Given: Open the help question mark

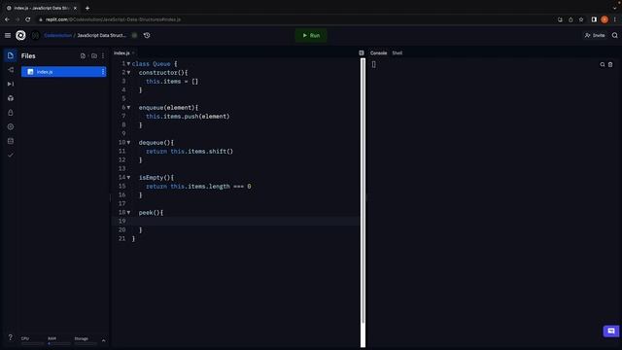Looking at the screenshot, I should (11, 337).
